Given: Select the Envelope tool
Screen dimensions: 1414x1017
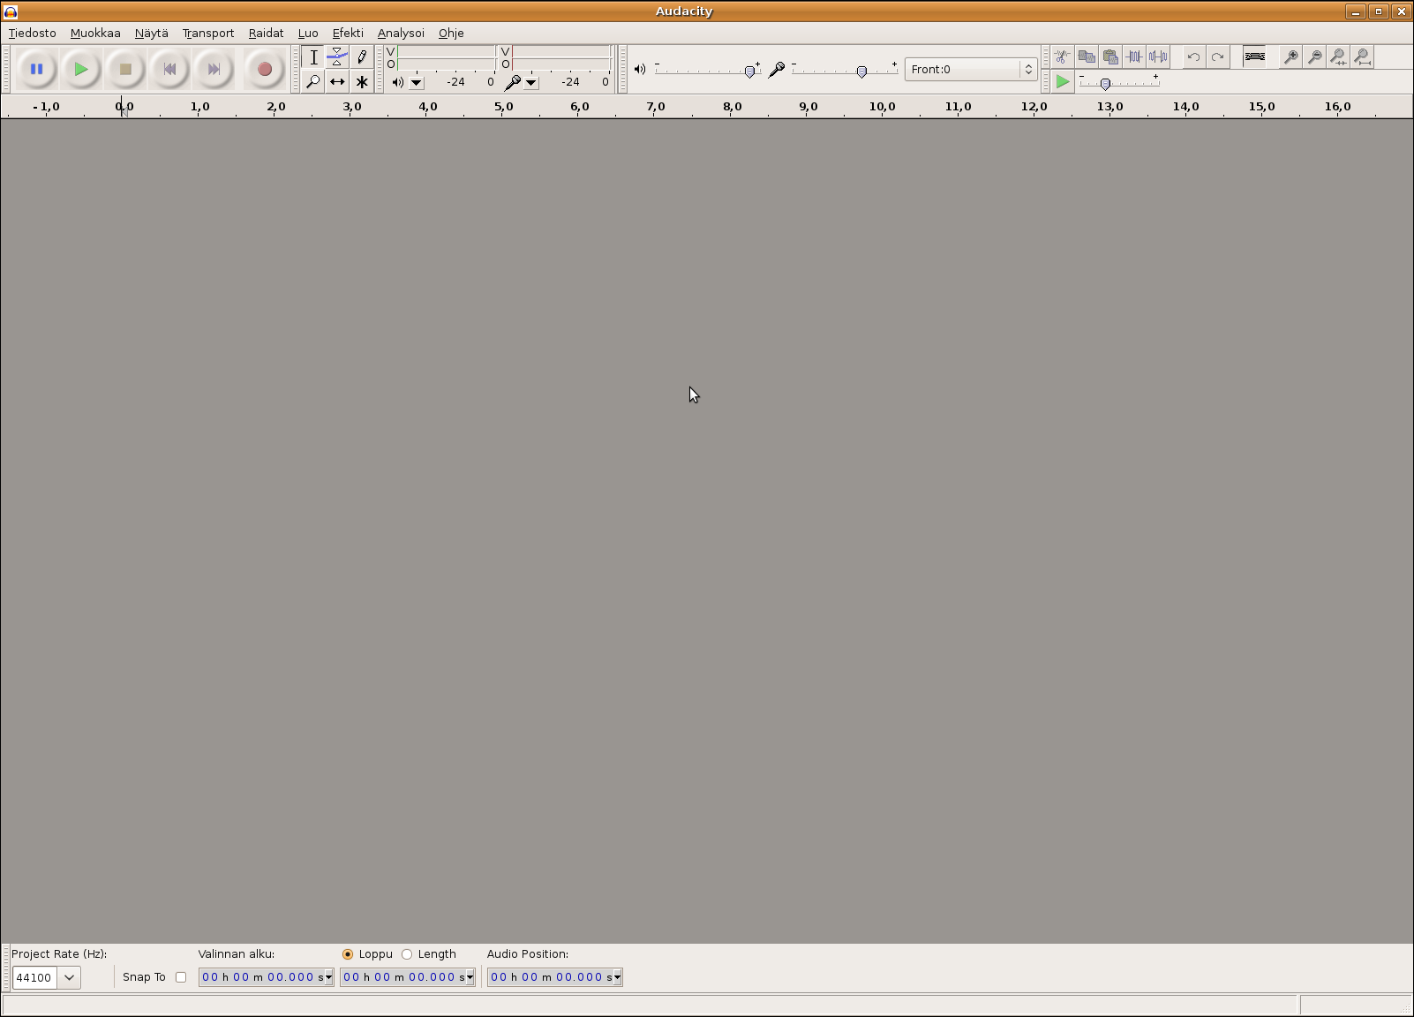Looking at the screenshot, I should 337,57.
